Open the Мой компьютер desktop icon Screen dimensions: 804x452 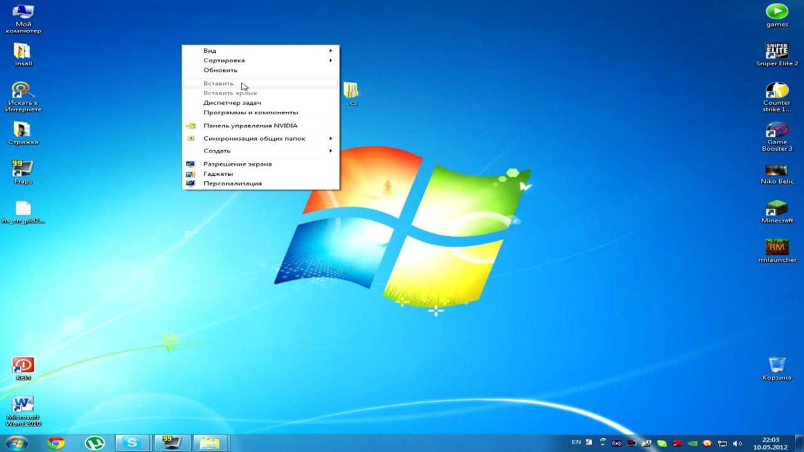click(23, 19)
